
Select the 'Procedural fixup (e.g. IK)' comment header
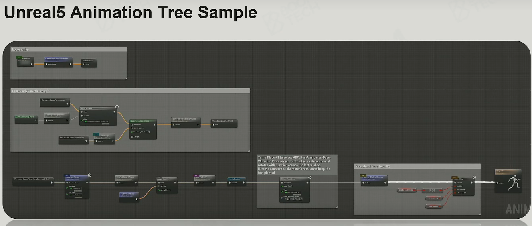[x=417, y=167]
